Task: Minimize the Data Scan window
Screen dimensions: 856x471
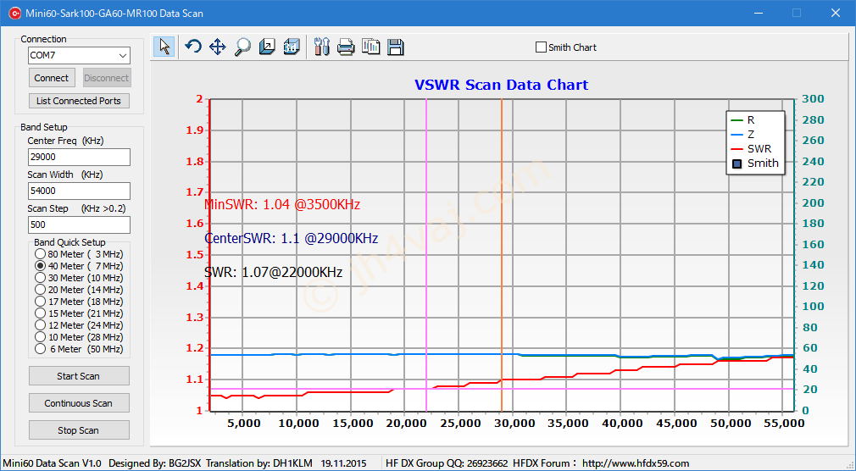Action: click(x=759, y=13)
